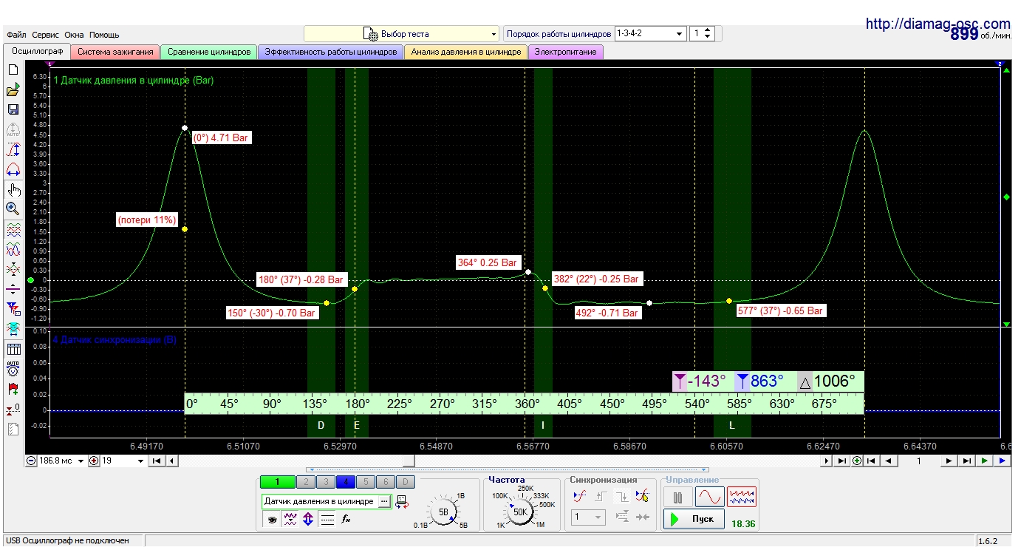Open the sync channel 1 dropdown
This screenshot has height=550, width=1021.
(589, 518)
